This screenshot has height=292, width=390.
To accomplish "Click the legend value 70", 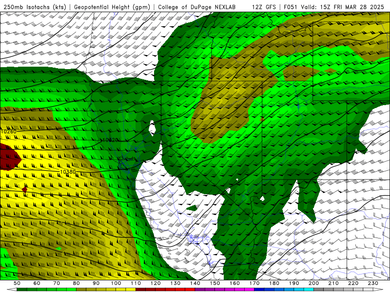I will 57,283.
